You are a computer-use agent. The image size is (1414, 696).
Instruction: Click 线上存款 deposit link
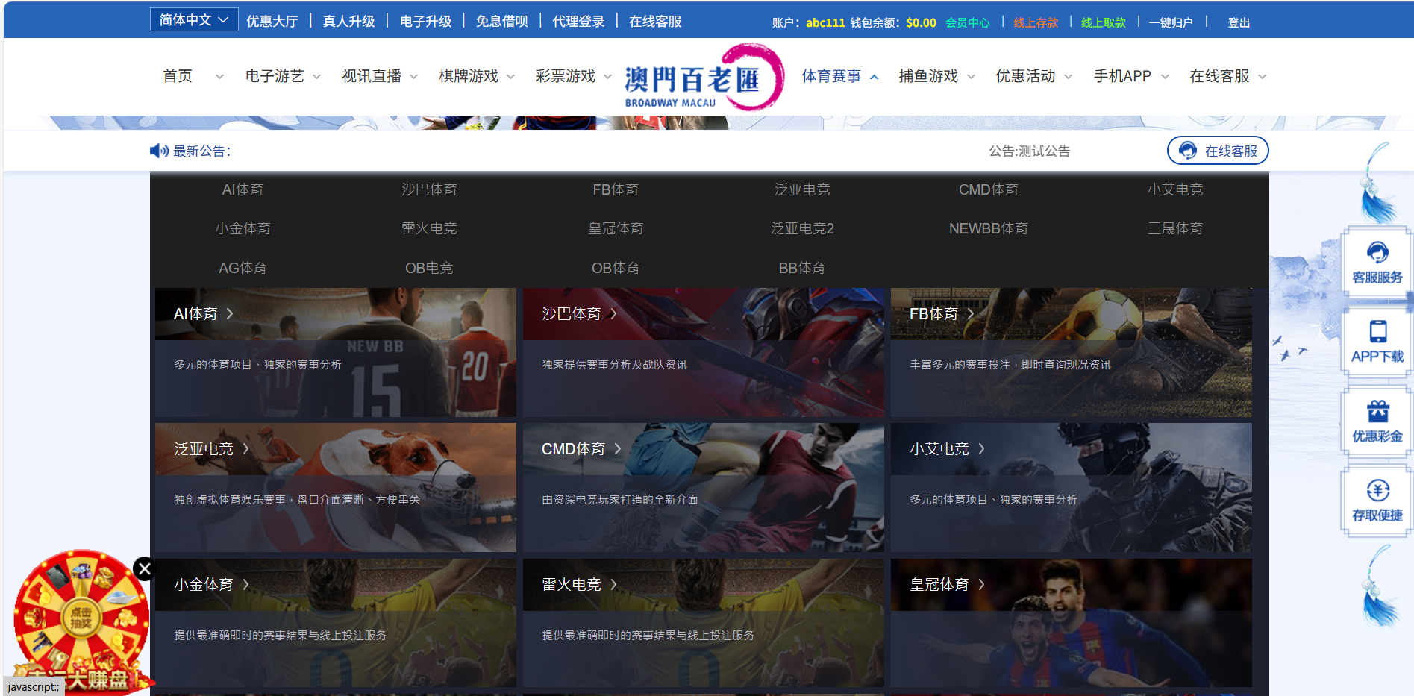pos(1036,23)
